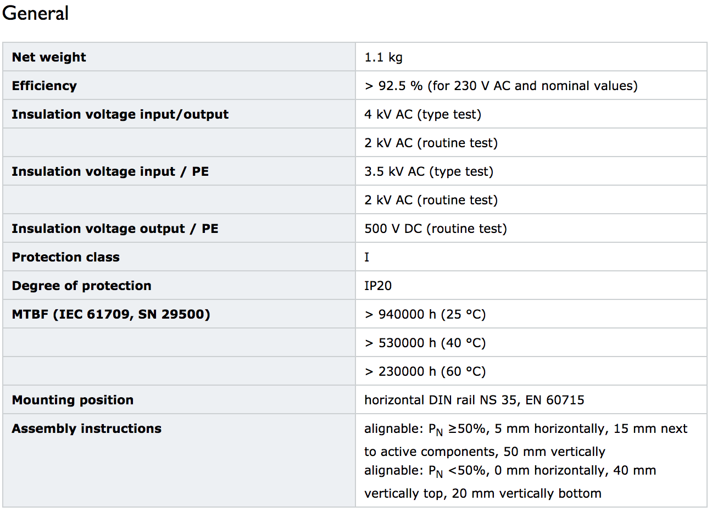The width and height of the screenshot is (712, 512).
Task: Click the 3.5 kV AC type test value
Action: (429, 171)
